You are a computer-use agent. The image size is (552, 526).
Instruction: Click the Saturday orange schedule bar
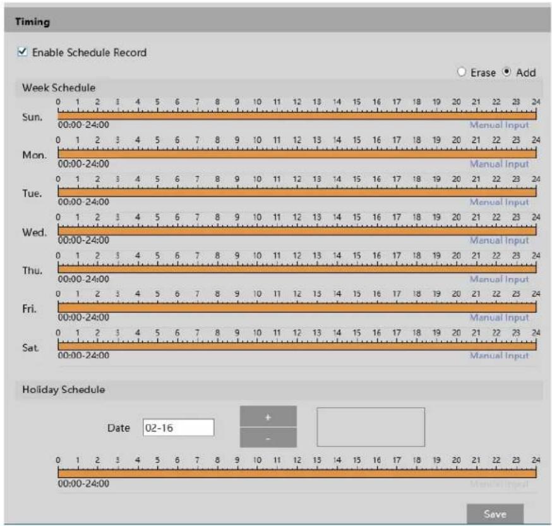[297, 346]
